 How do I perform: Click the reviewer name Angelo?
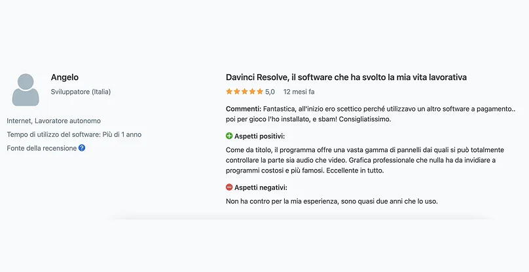tap(65, 77)
